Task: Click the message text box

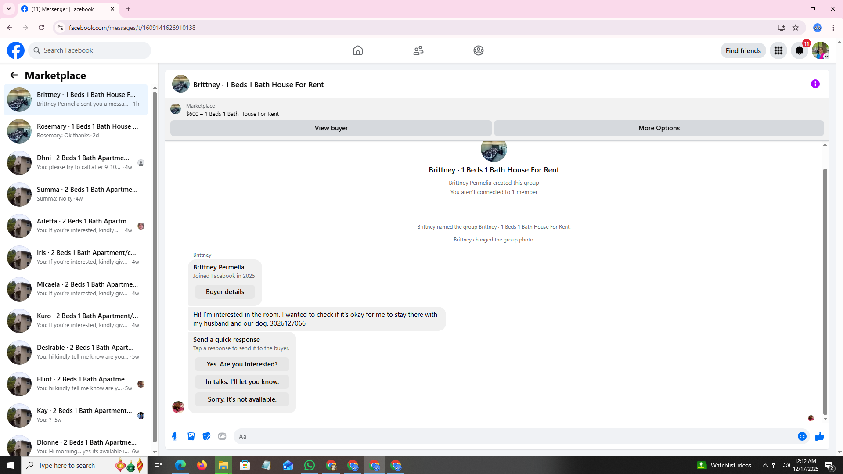Action: coord(514,436)
